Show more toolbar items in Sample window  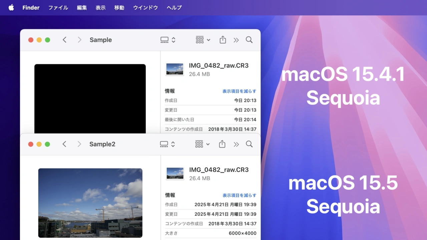click(x=236, y=40)
